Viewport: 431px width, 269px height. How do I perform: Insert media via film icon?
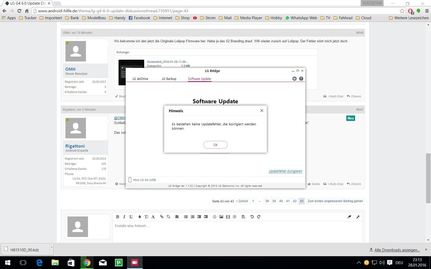click(228, 217)
